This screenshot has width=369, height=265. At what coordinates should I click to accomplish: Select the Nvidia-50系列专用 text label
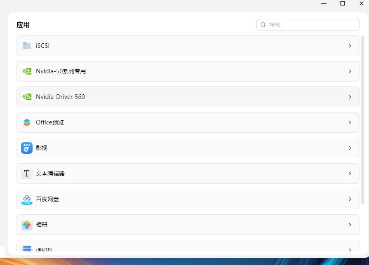click(x=61, y=71)
